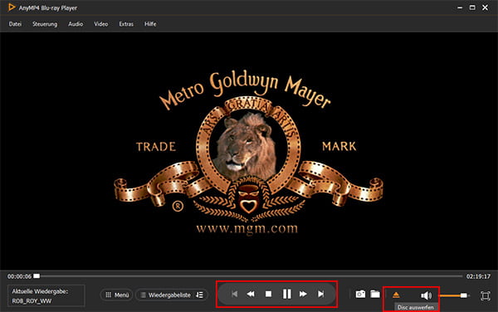Take a snapshot with camera icon
Viewport: 498px width, 312px height.
(x=360, y=295)
